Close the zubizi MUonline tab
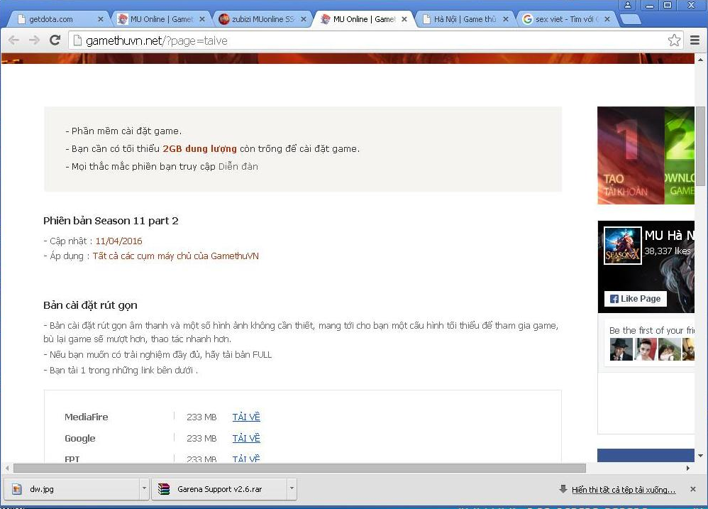This screenshot has height=509, width=708. (x=304, y=19)
